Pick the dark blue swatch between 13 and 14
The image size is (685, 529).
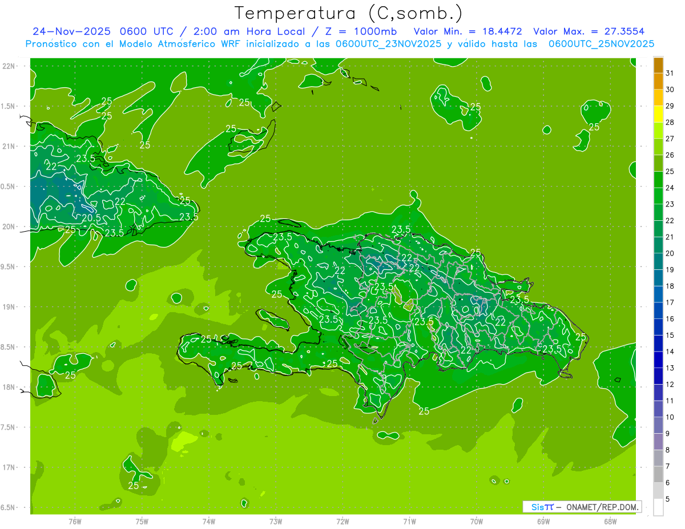tap(658, 360)
